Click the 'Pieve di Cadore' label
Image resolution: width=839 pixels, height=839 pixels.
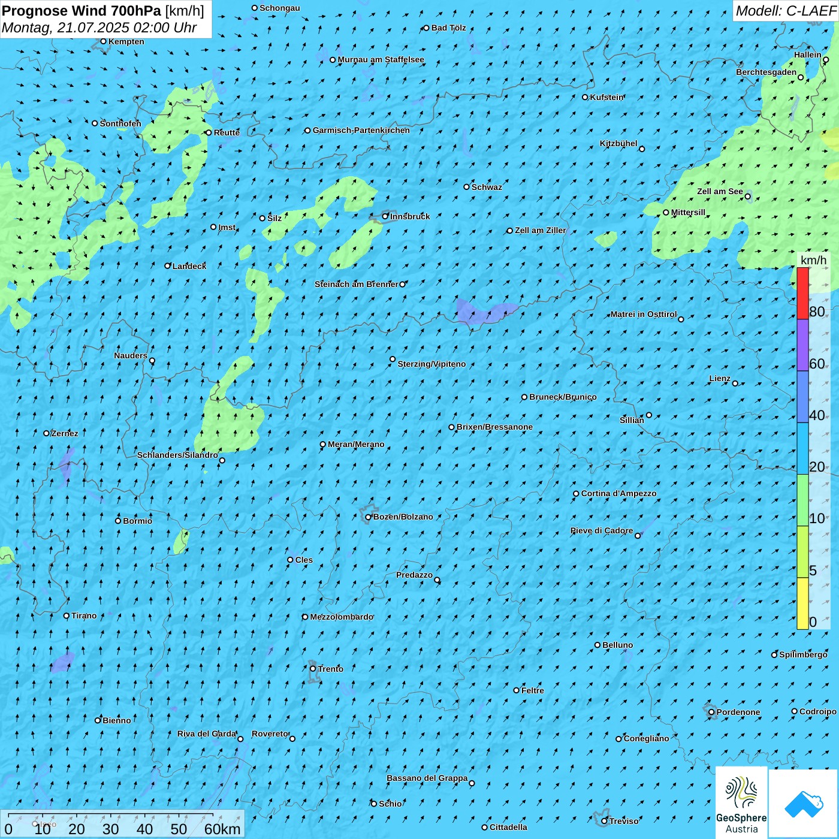[x=602, y=530]
